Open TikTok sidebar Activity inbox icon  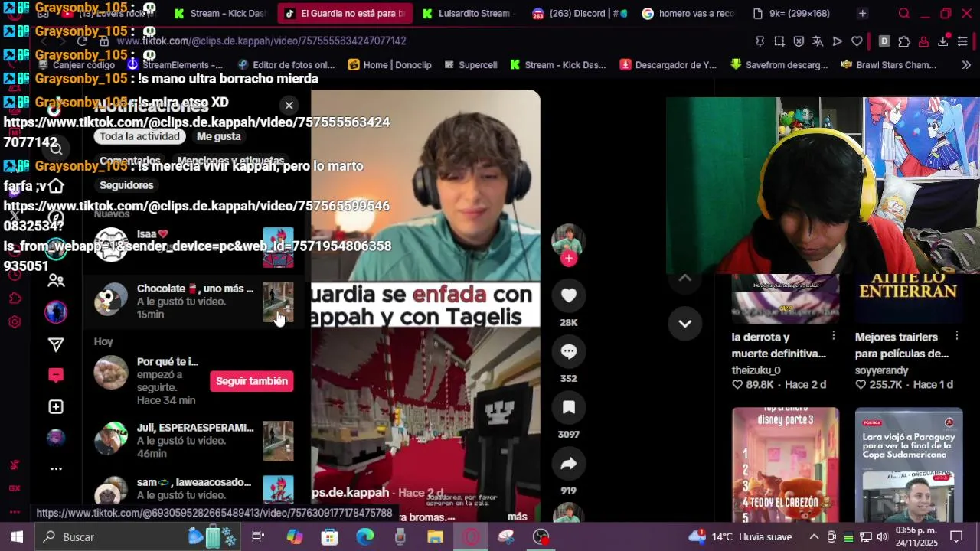[56, 375]
